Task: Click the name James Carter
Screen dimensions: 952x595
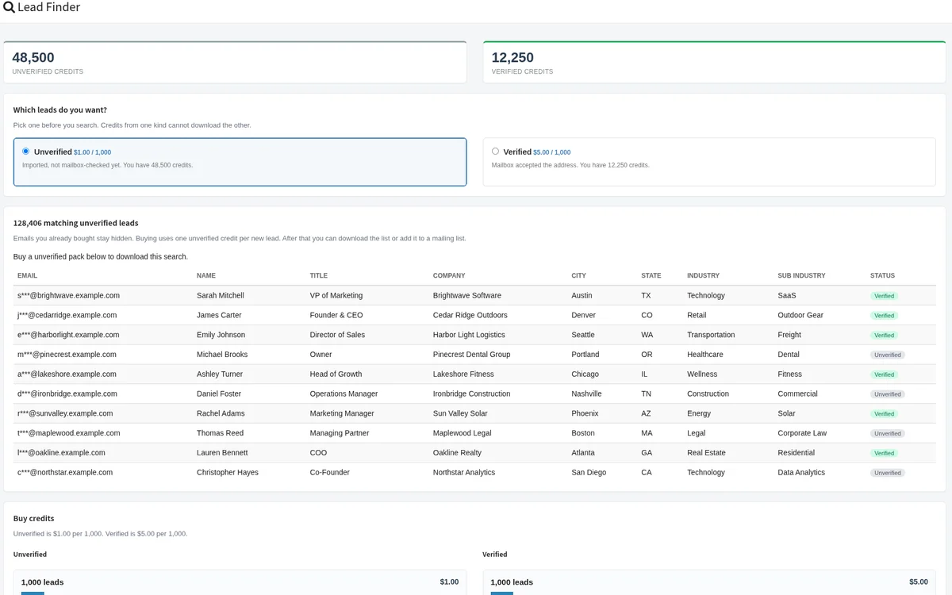Action: click(x=219, y=315)
